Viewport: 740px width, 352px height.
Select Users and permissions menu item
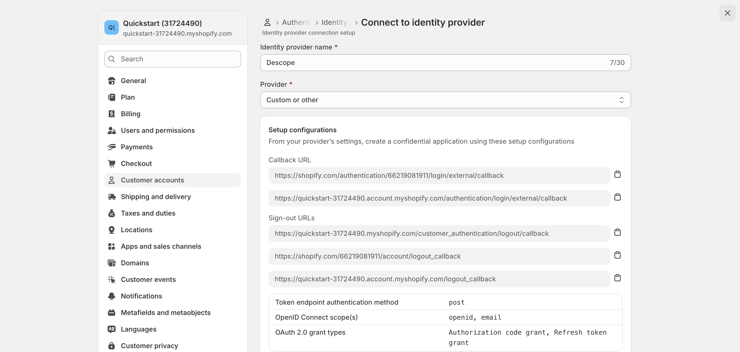pos(172,130)
